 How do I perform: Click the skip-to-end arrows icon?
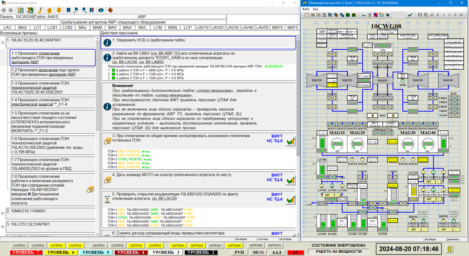(461, 15)
